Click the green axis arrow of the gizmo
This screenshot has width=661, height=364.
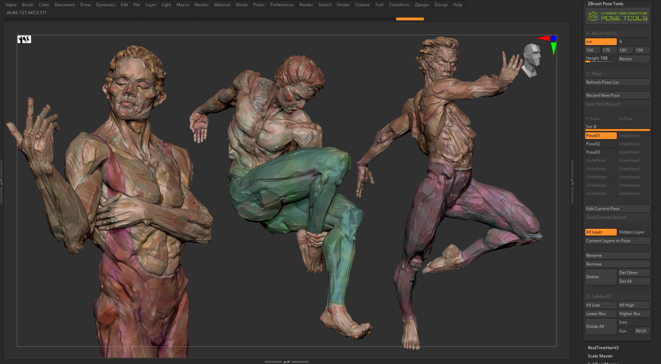(553, 48)
